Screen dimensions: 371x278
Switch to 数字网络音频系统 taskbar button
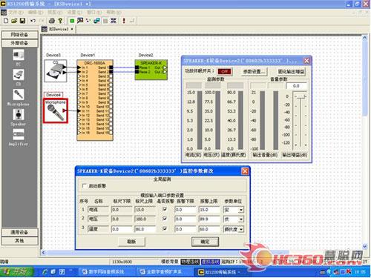(106, 272)
